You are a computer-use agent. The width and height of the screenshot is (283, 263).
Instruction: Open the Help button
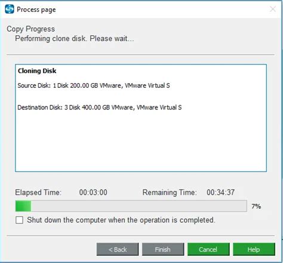pyautogui.click(x=254, y=249)
